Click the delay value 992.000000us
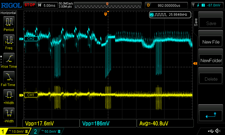This screenshot has width=225, height=135. (x=169, y=6)
